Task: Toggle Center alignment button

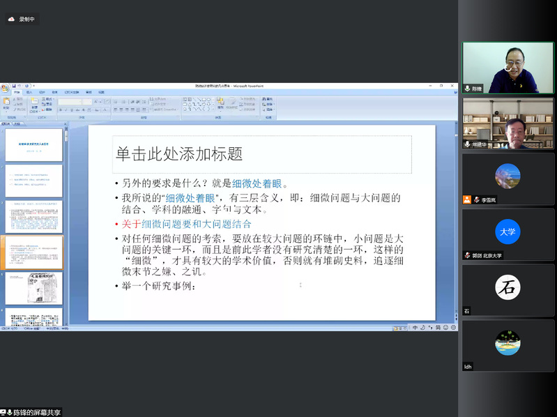Action: coord(121,109)
